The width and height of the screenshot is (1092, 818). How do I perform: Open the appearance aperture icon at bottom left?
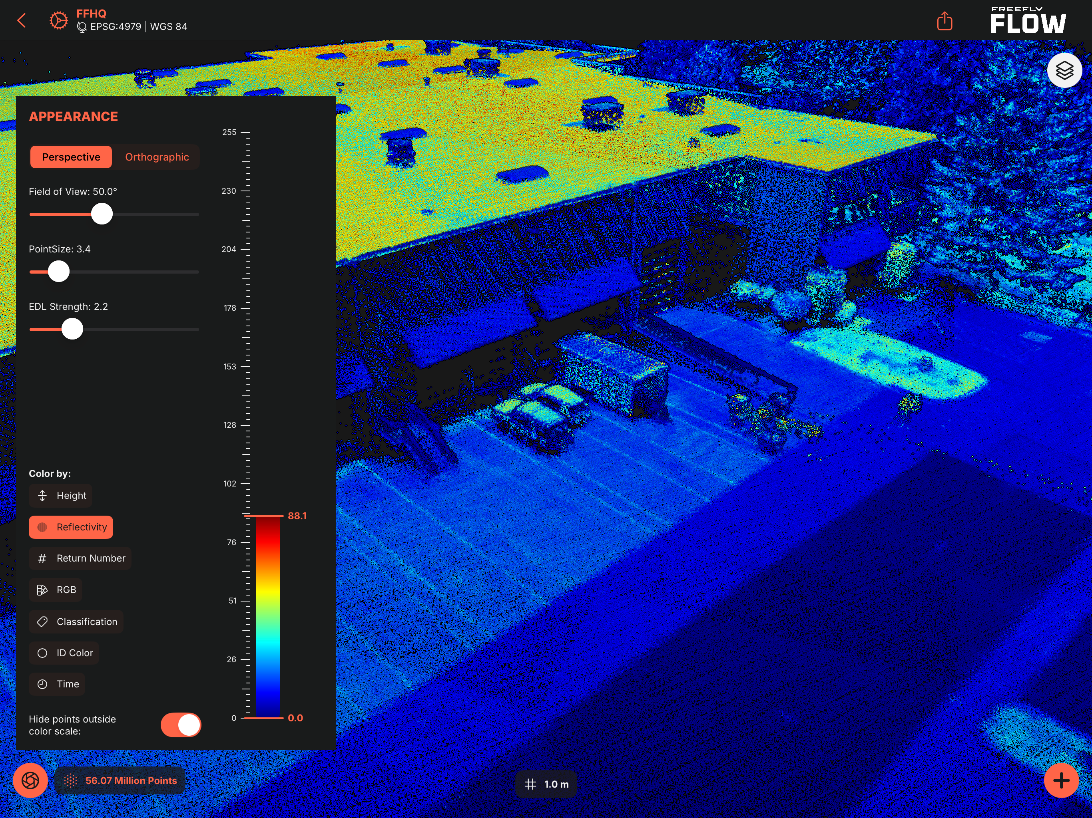click(x=30, y=780)
